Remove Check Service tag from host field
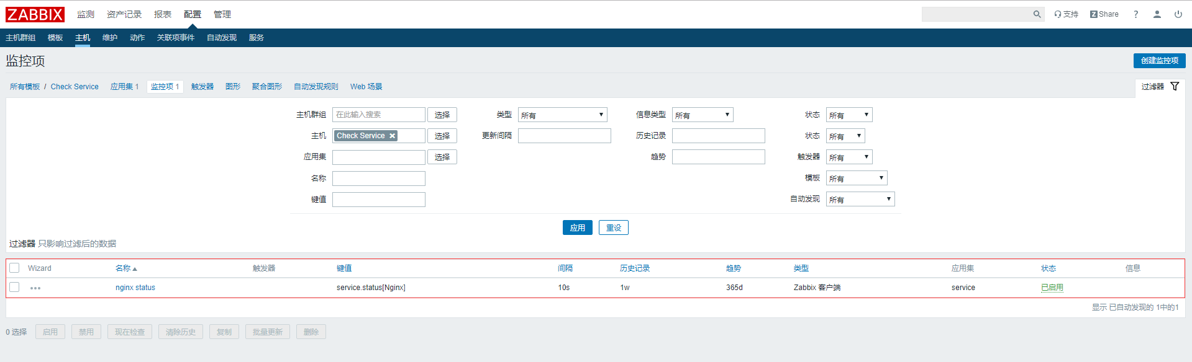 coord(393,136)
